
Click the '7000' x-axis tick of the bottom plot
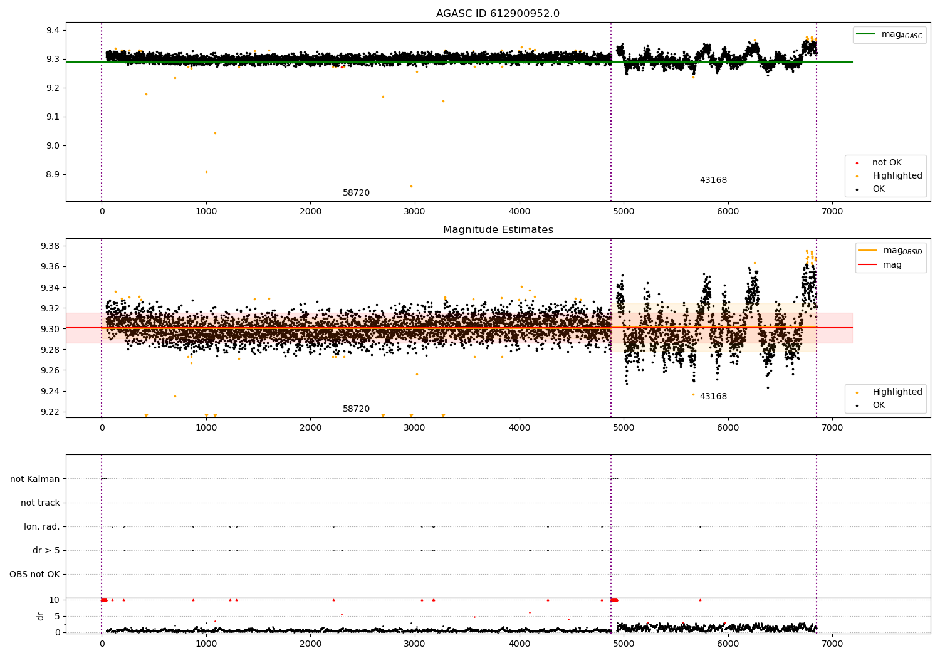click(832, 644)
